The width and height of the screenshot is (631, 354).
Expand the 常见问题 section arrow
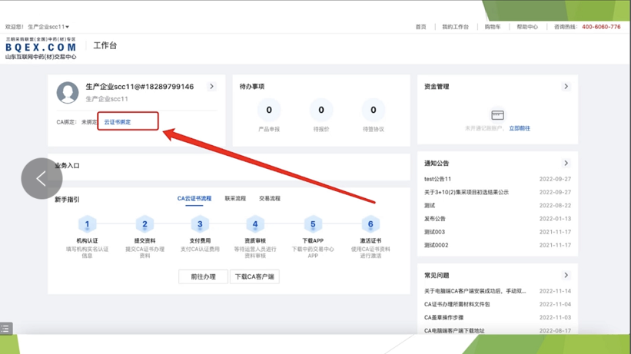pos(566,275)
